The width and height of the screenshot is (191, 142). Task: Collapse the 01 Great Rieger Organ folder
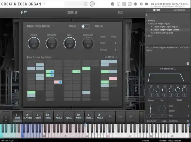[x=148, y=24]
